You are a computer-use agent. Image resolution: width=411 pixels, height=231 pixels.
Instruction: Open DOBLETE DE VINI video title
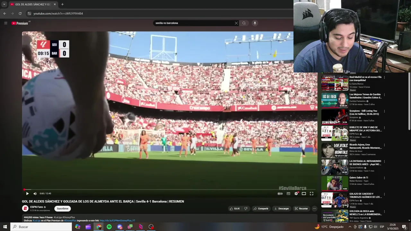(x=365, y=129)
